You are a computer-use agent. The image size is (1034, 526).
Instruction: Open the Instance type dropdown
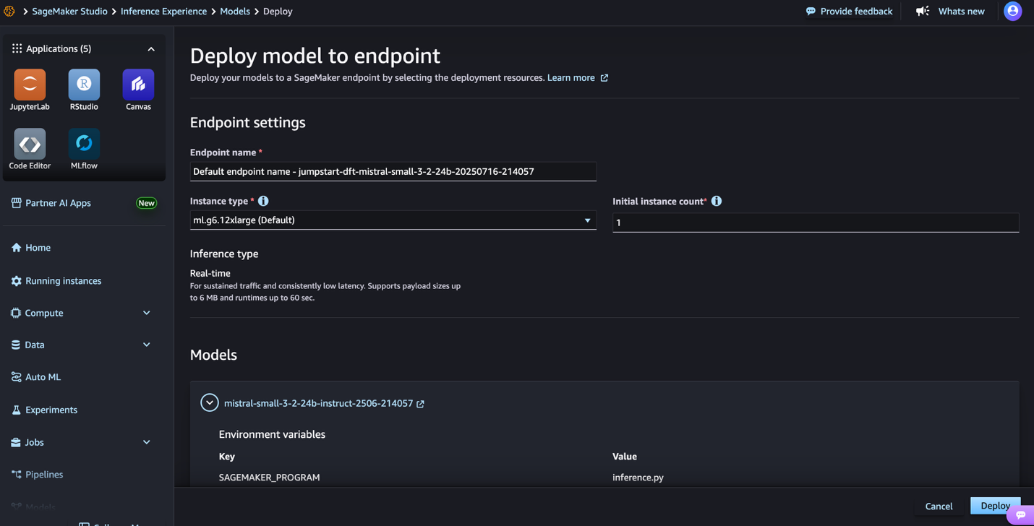coord(393,220)
